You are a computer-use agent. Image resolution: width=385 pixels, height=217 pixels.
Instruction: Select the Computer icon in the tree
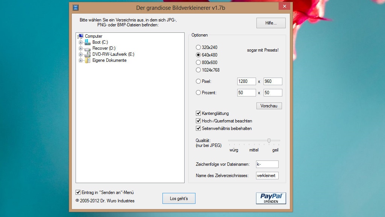pyautogui.click(x=80, y=36)
